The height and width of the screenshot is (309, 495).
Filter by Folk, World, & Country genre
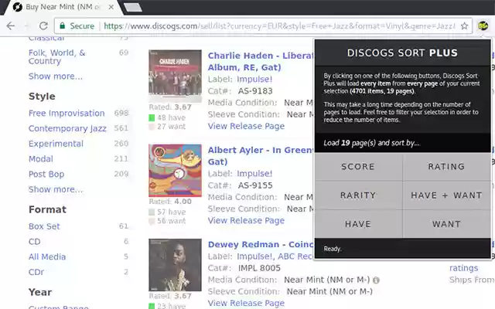tap(56, 56)
